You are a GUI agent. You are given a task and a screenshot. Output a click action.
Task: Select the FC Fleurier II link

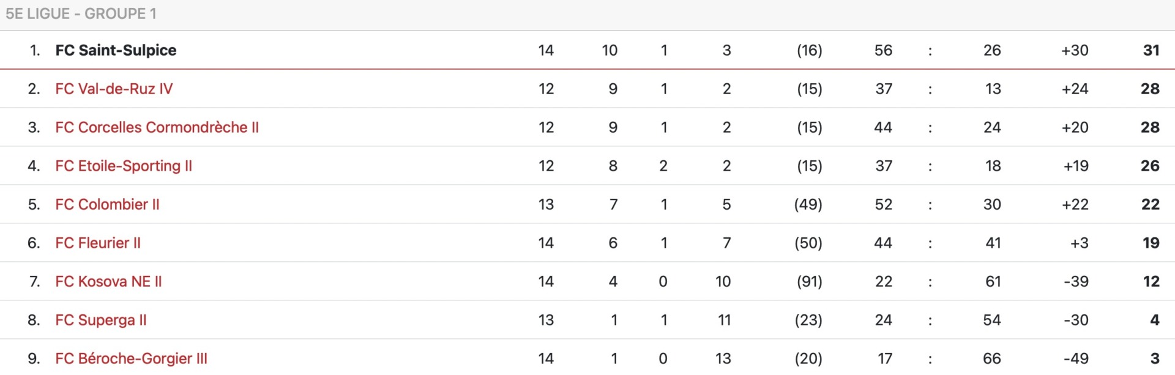point(98,243)
